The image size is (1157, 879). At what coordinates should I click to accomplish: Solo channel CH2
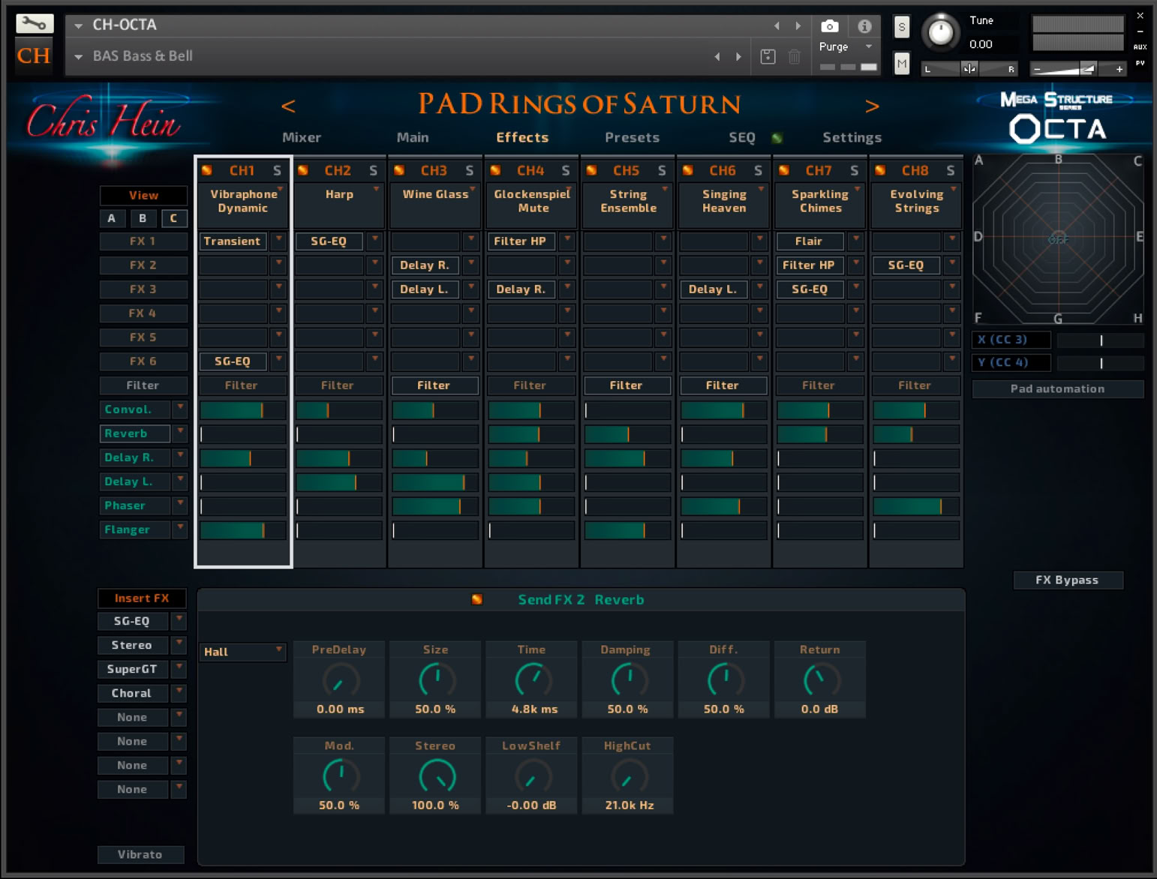click(373, 170)
